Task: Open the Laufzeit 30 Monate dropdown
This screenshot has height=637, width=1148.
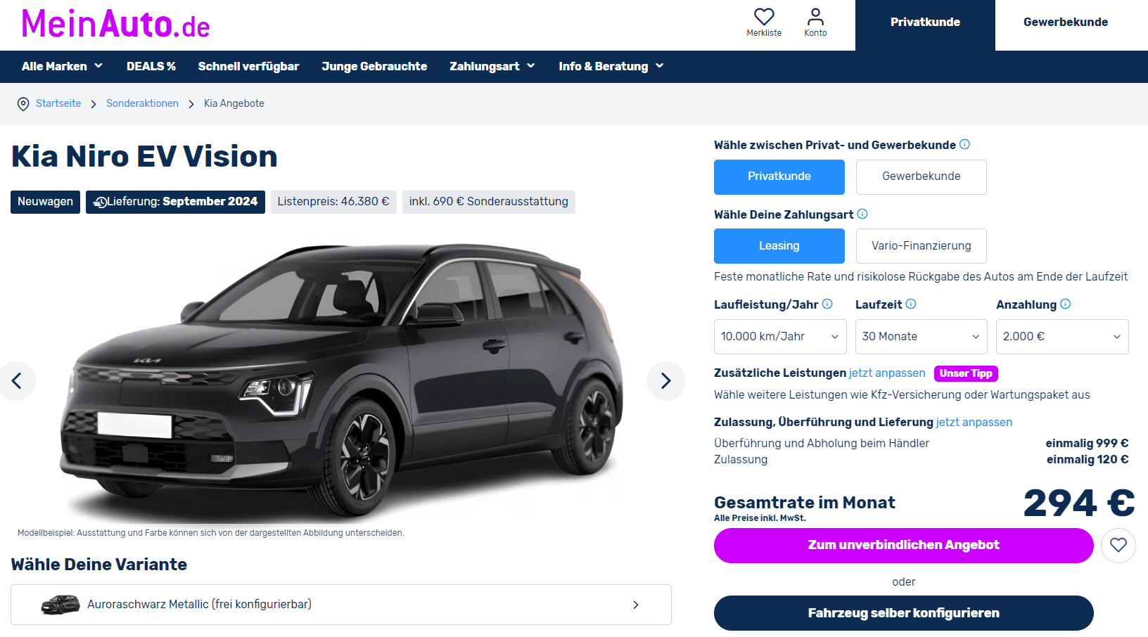Action: coord(921,337)
